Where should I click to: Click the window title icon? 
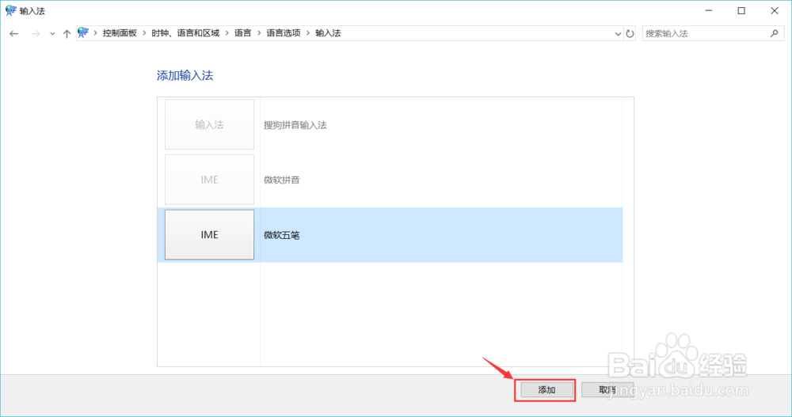coord(10,10)
